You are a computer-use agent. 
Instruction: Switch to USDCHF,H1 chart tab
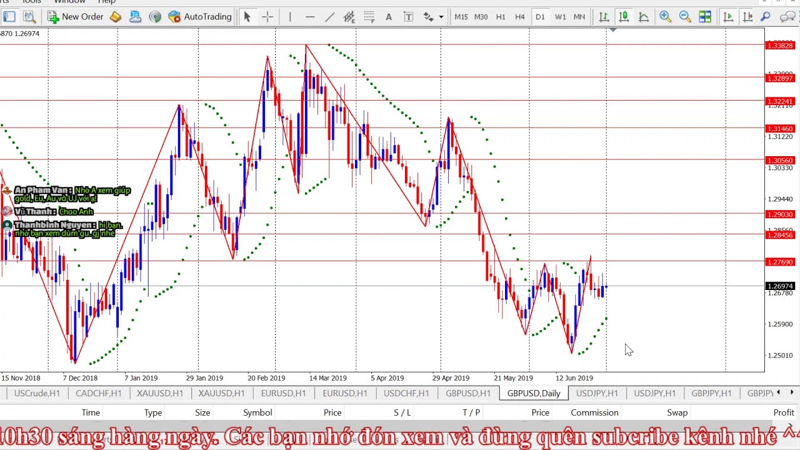coord(406,393)
